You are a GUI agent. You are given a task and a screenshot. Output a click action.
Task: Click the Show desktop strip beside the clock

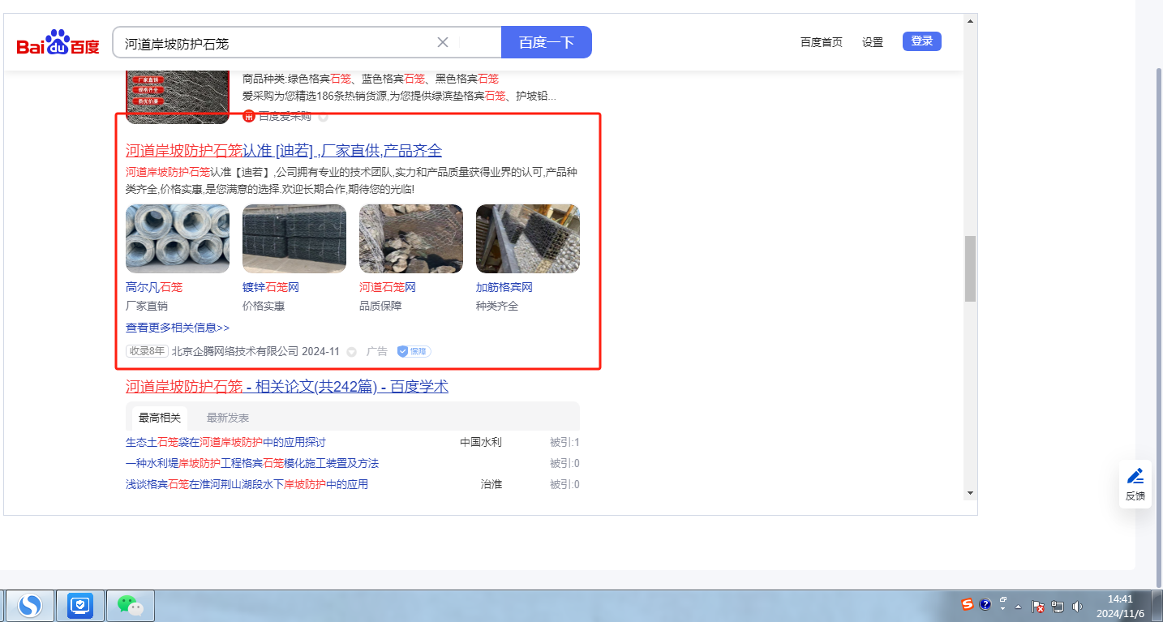coord(1158,606)
